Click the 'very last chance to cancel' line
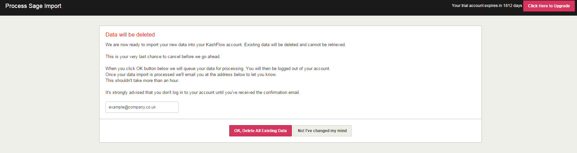577x153 pixels. point(163,57)
